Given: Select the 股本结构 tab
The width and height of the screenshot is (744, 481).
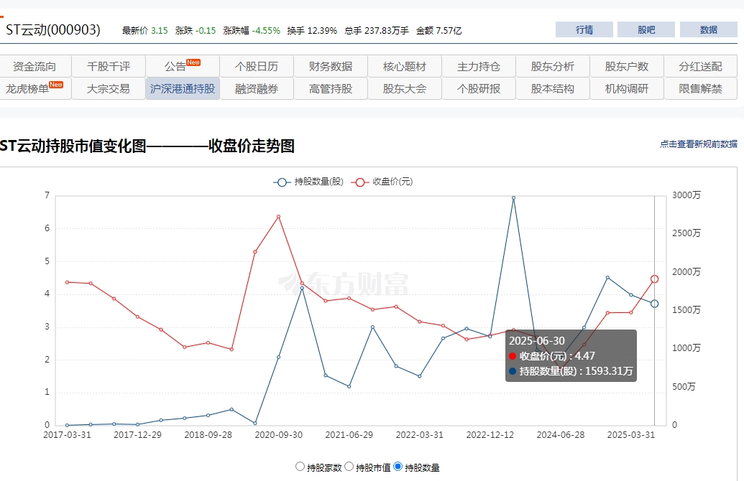Looking at the screenshot, I should [x=553, y=88].
